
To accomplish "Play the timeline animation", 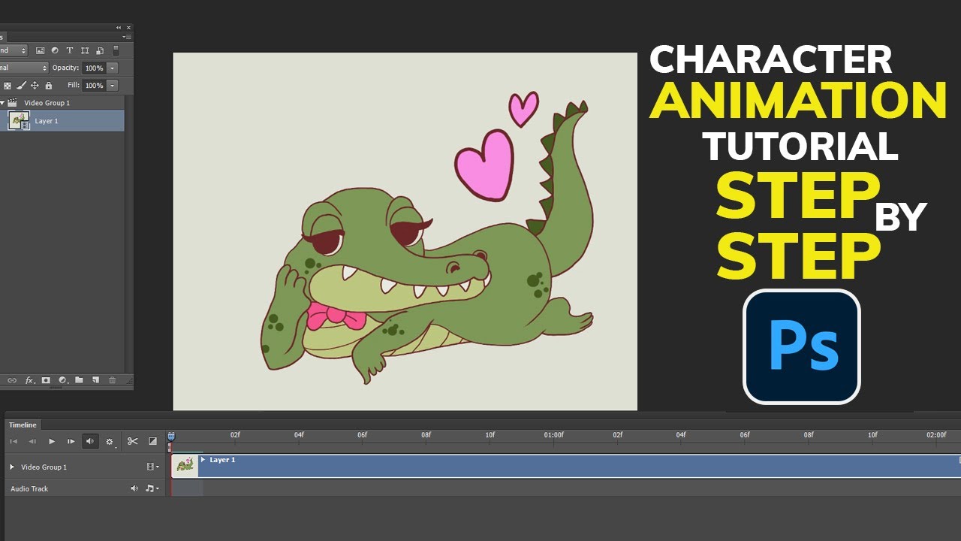I will 52,441.
